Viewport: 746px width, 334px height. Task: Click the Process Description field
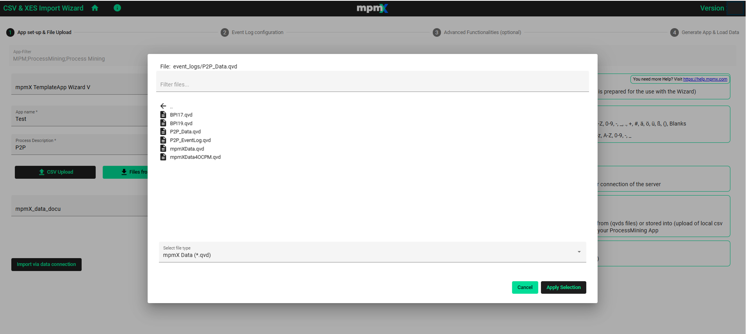coord(80,145)
